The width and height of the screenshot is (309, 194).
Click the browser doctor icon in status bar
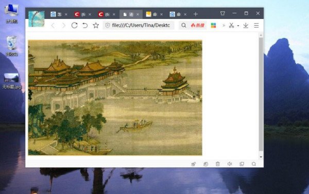(x=205, y=164)
